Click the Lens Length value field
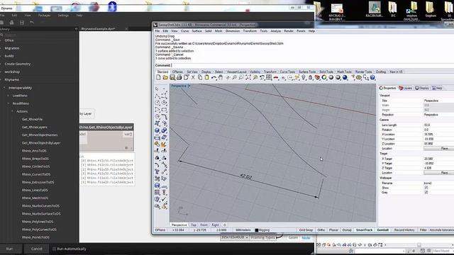 click(438, 125)
